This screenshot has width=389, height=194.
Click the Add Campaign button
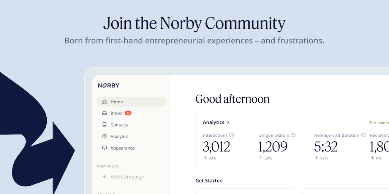click(127, 177)
